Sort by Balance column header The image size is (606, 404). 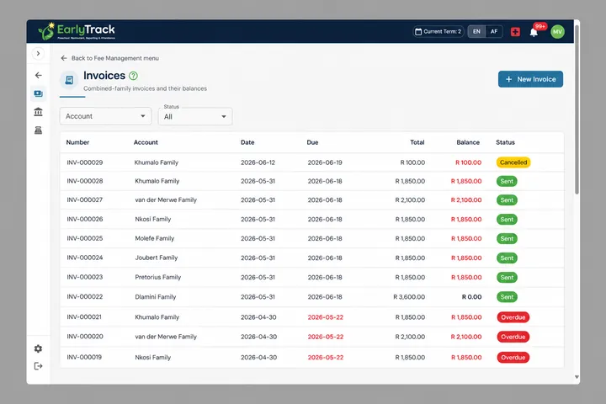click(x=468, y=142)
